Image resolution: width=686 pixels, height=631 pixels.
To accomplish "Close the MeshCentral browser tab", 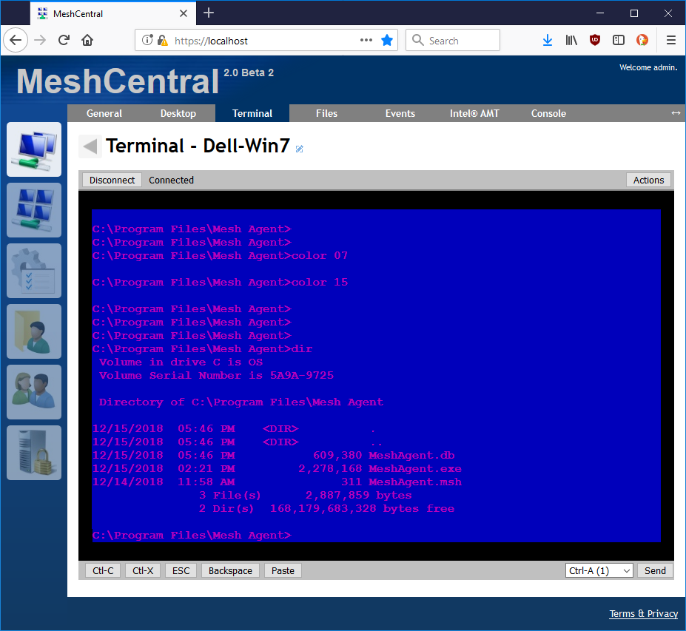I will coord(184,13).
